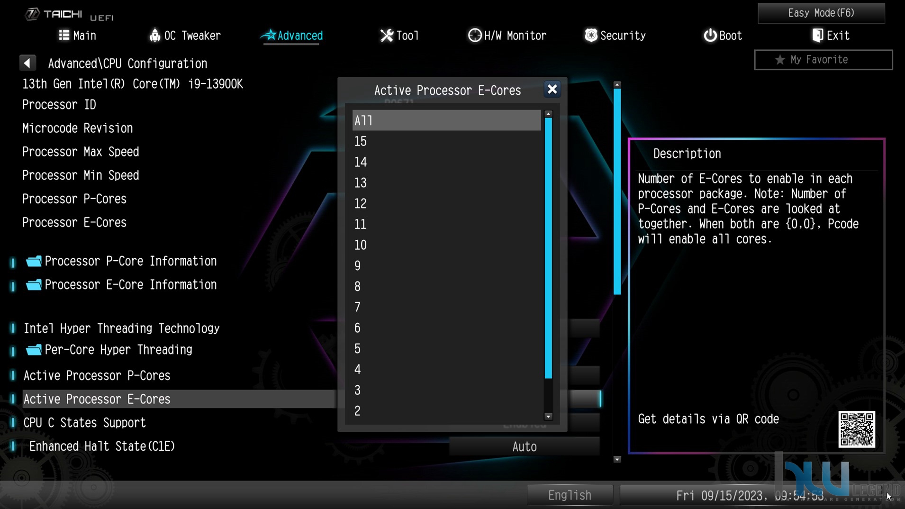Click the settings page scroll-up arrow
Viewport: 905px width, 509px height.
click(617, 85)
